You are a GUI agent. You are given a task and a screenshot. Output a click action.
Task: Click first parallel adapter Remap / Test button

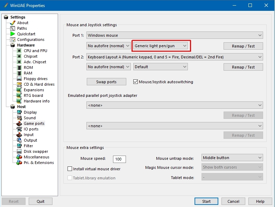point(243,115)
